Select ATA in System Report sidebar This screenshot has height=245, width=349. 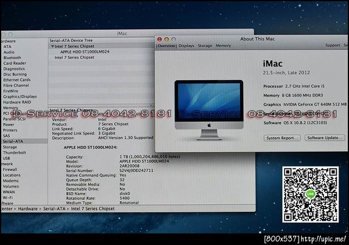8,46
